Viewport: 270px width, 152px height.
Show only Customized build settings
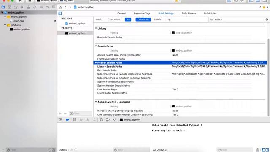click(x=114, y=19)
